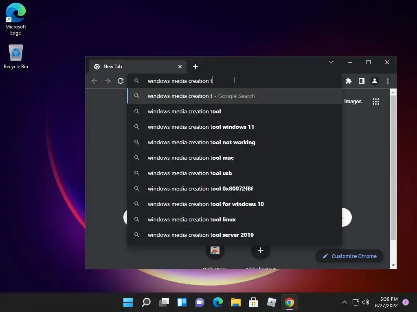Click the Add shortcut plus tile
The image size is (417, 312).
(261, 250)
